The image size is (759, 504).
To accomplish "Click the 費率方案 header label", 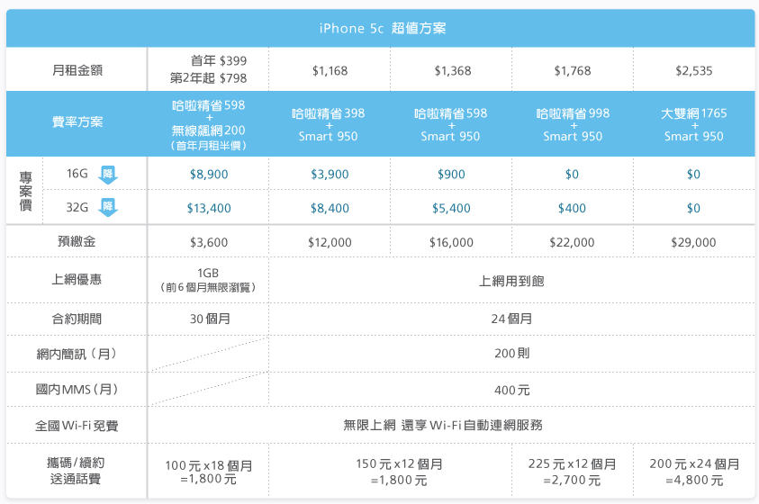I will [x=77, y=121].
